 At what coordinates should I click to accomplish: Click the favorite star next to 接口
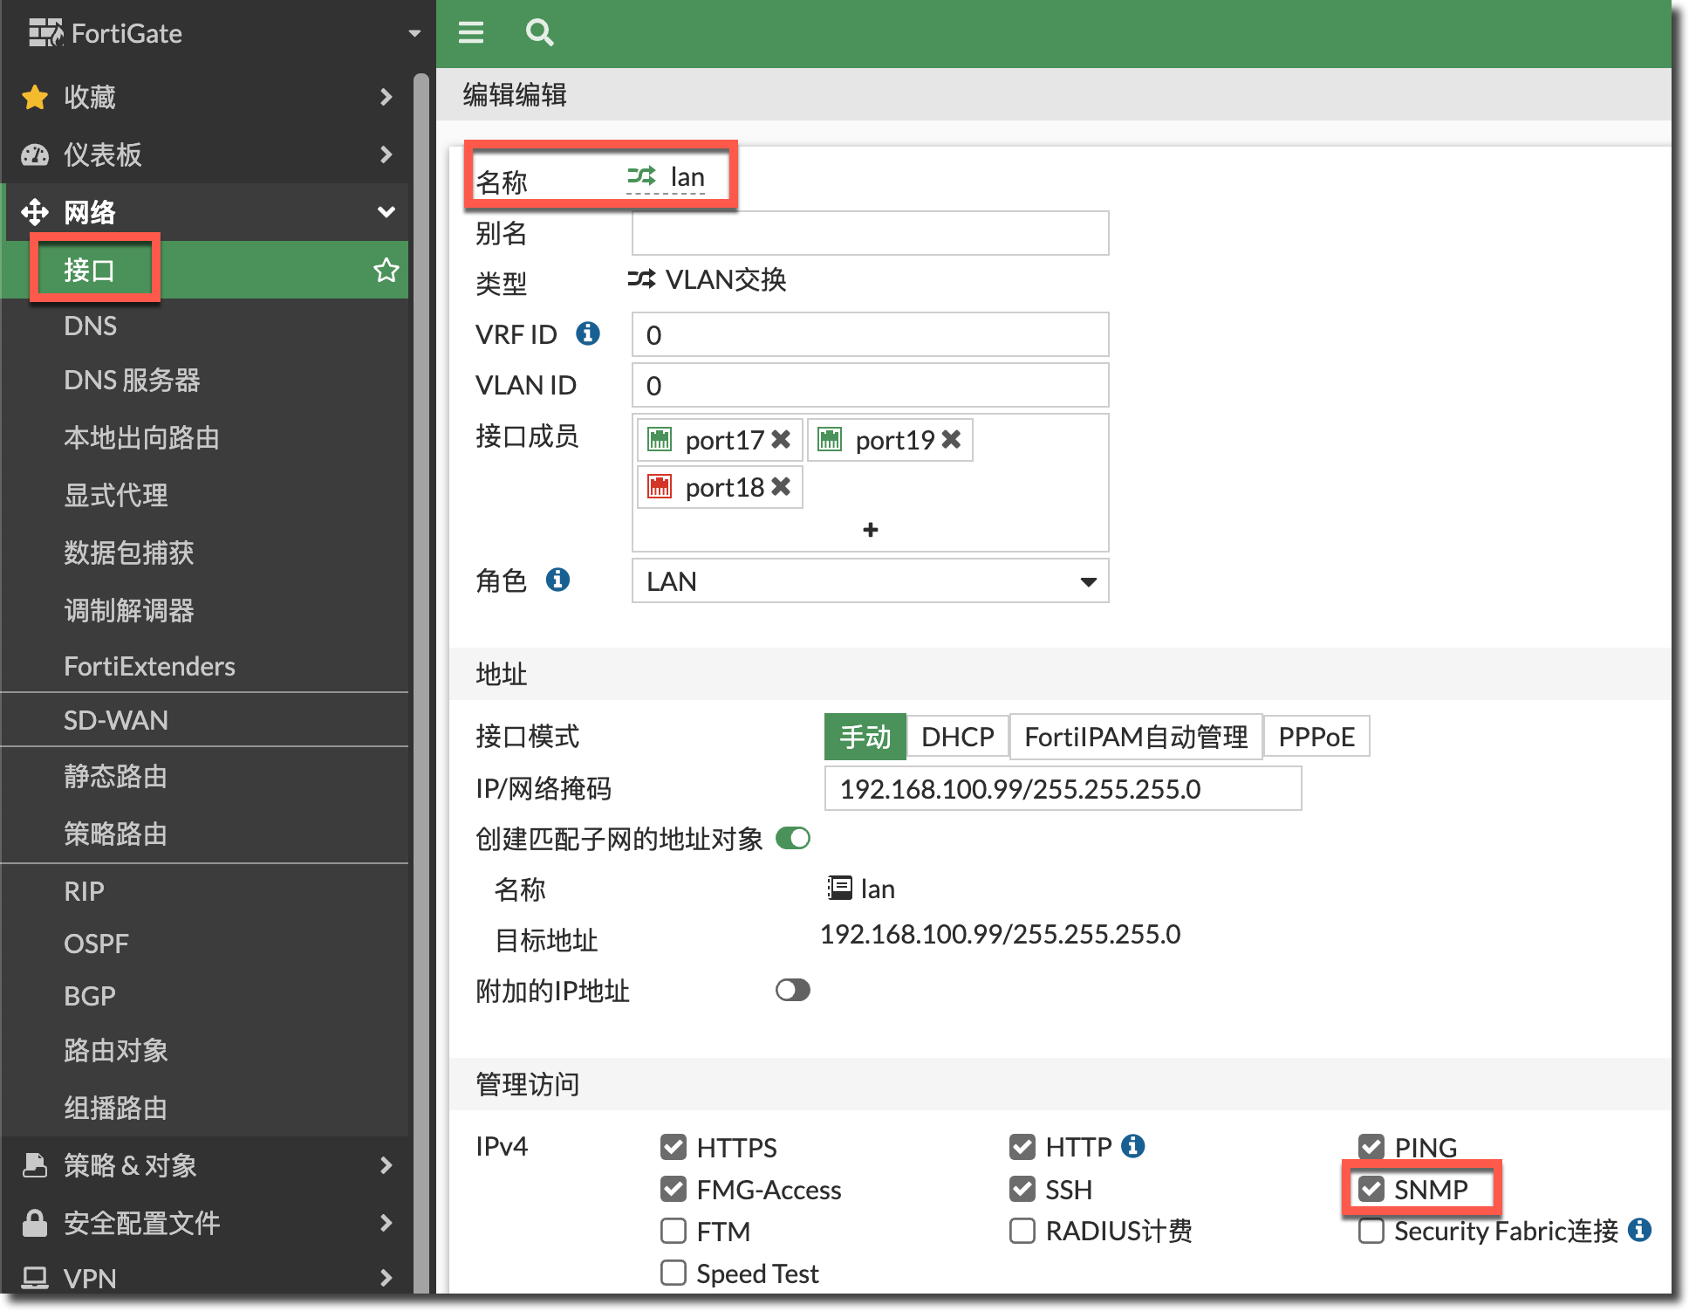tap(386, 271)
